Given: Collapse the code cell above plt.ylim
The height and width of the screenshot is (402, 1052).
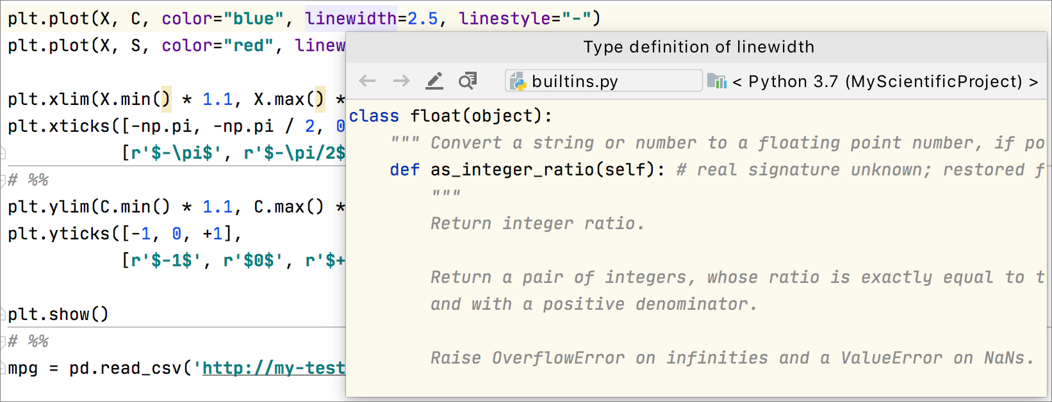Looking at the screenshot, I should pyautogui.click(x=3, y=180).
